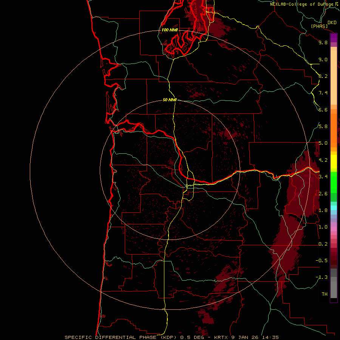Click the cyan color bar segment
Viewport: 340px width, 340px height.
334,208
